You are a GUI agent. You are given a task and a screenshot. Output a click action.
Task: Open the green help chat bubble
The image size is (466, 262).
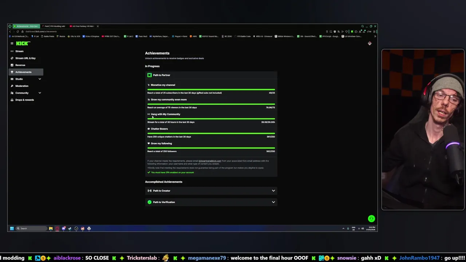click(x=371, y=219)
